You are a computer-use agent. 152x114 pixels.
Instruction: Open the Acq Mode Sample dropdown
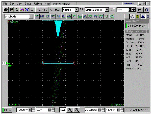pyautogui.click(x=77, y=10)
